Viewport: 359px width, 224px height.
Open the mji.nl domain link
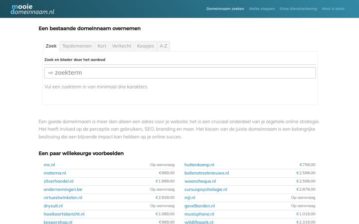pyautogui.click(x=190, y=198)
